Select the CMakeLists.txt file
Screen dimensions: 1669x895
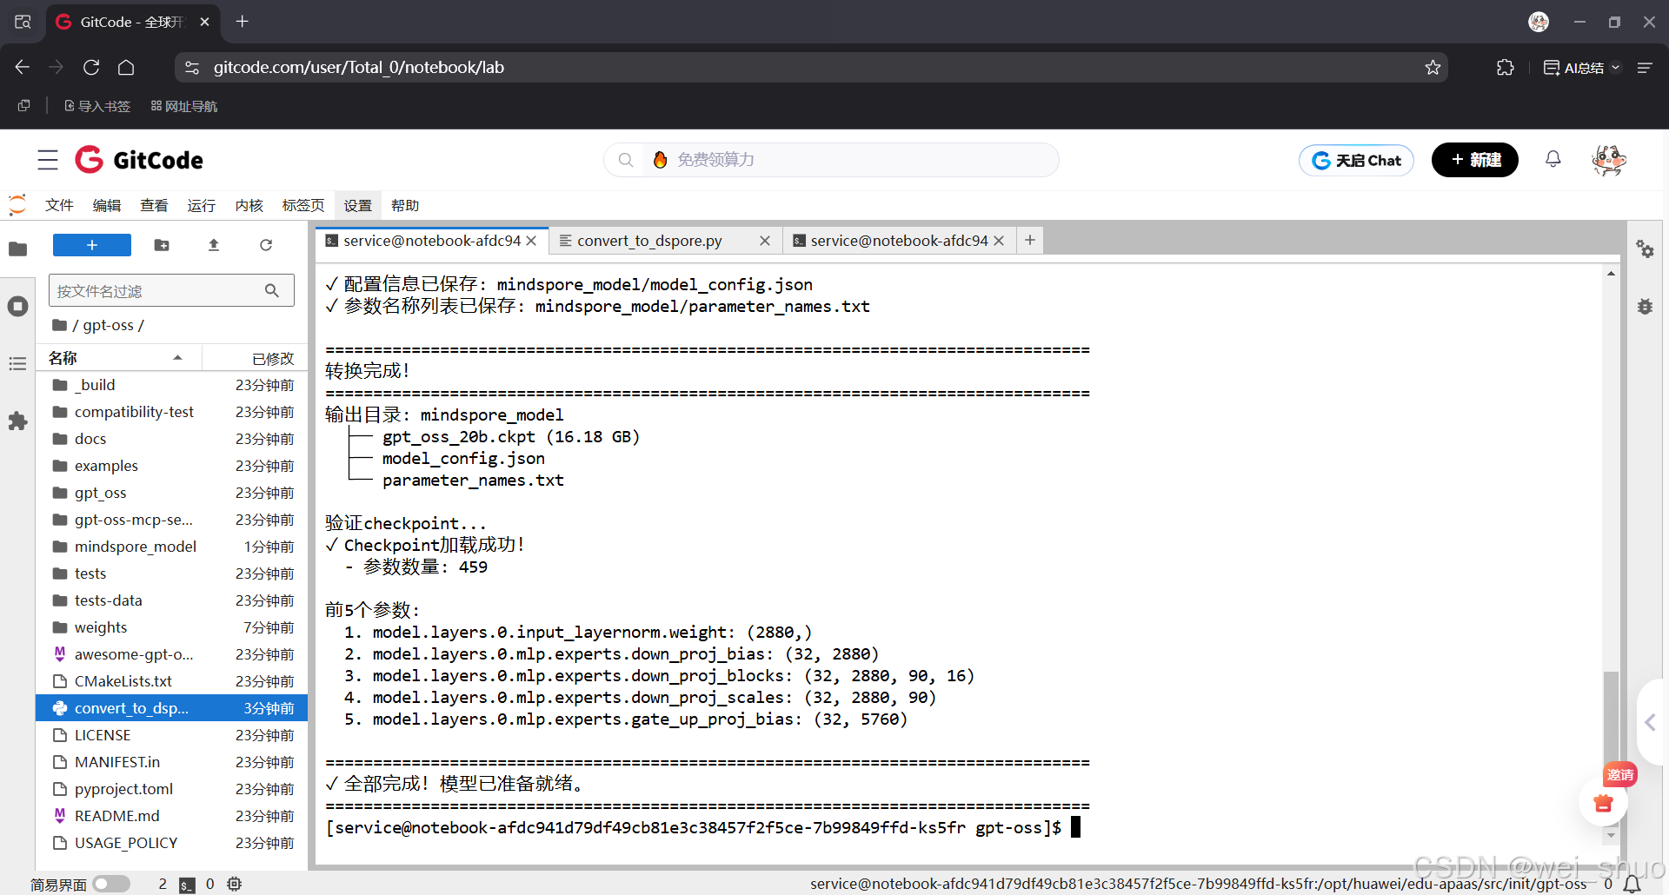point(171,681)
